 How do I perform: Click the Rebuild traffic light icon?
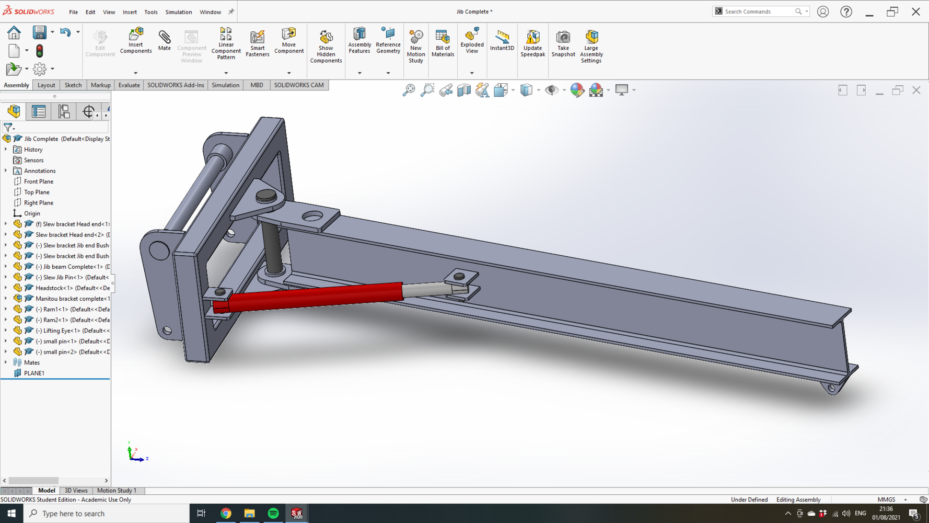click(x=40, y=51)
